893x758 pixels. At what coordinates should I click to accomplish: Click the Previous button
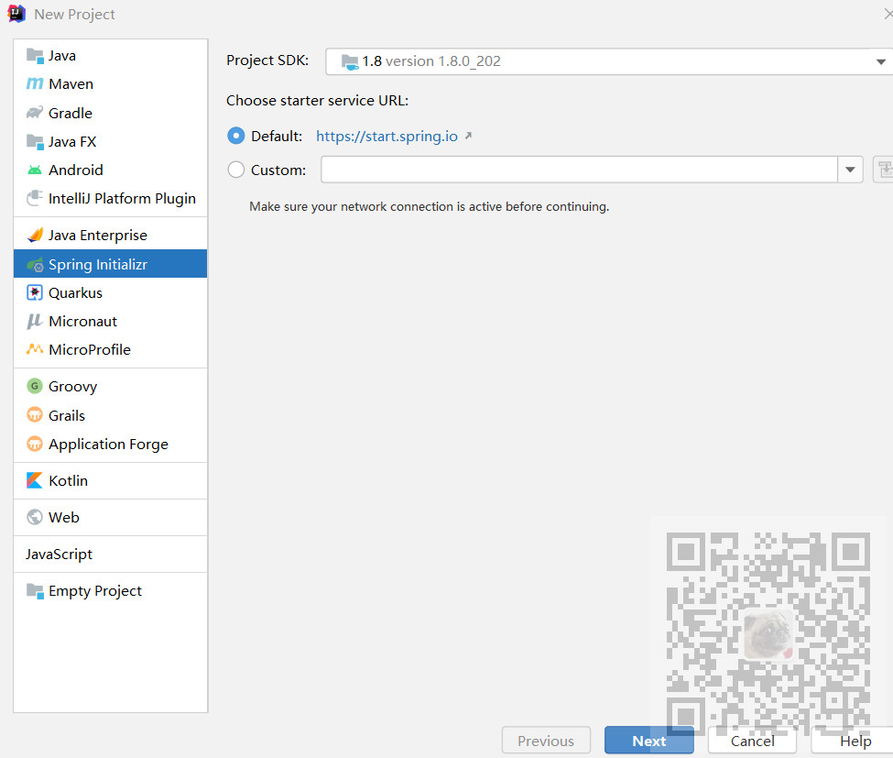click(x=546, y=741)
